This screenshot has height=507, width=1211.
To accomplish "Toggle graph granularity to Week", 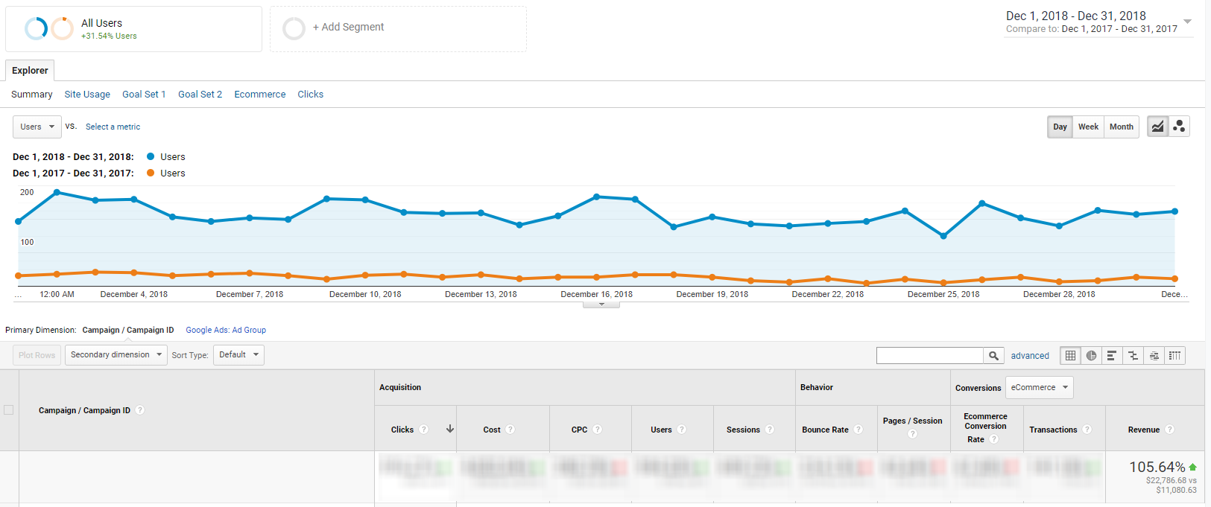I will click(x=1088, y=127).
